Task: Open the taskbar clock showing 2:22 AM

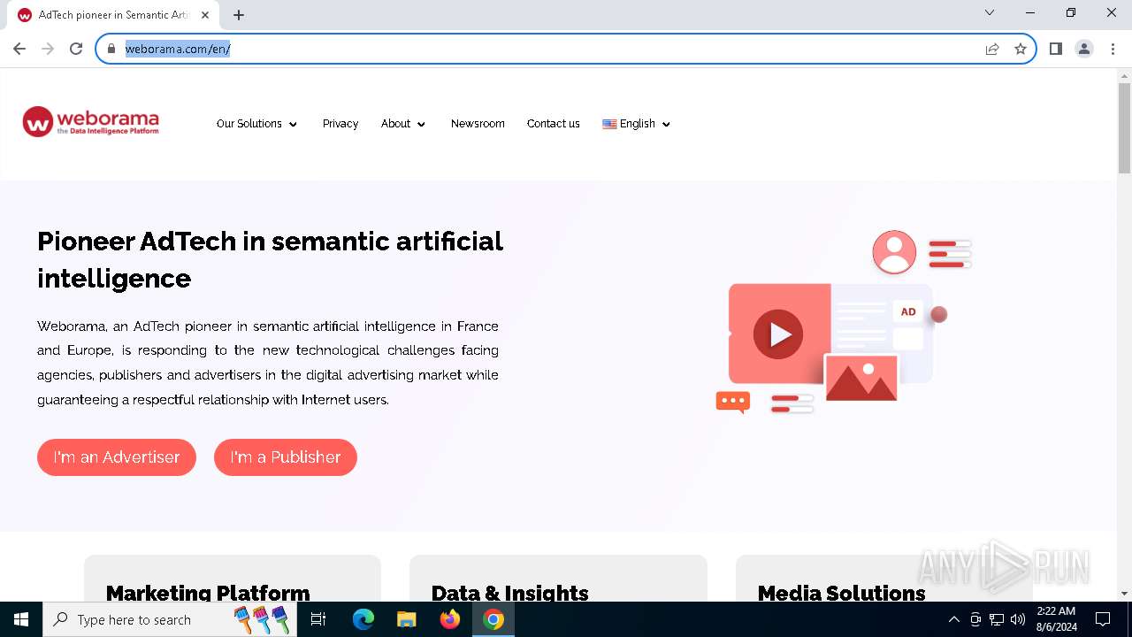Action: pos(1056,619)
